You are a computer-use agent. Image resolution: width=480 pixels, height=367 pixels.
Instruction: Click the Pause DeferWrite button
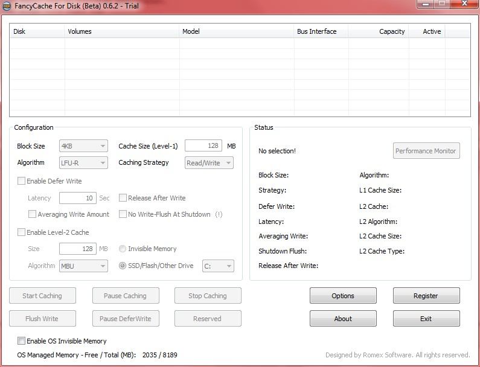126,319
